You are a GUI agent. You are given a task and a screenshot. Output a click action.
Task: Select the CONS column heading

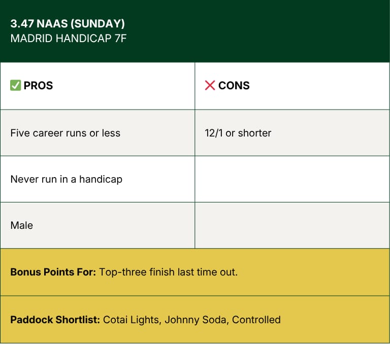point(234,86)
